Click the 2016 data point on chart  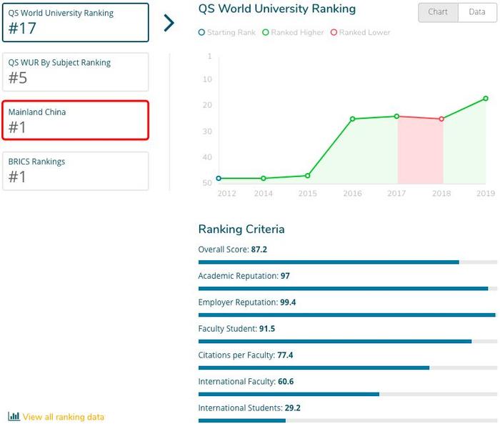352,119
